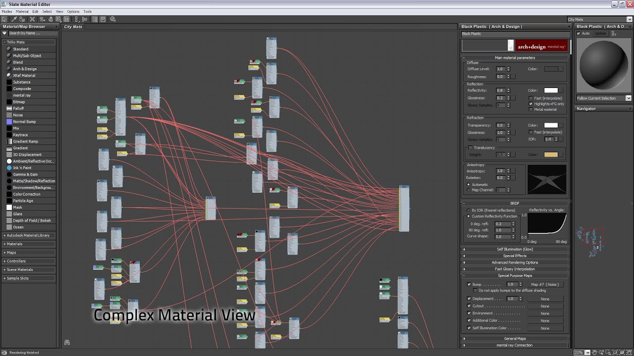Select the Normal Bump map swatch
The image size is (634, 356).
pyautogui.click(x=9, y=122)
